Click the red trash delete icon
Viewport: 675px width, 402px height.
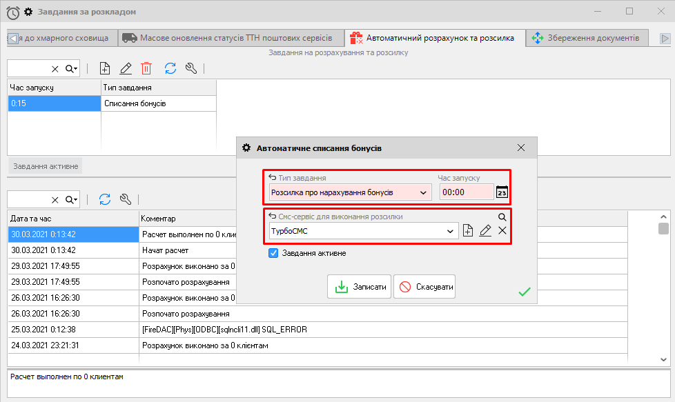[x=146, y=68]
